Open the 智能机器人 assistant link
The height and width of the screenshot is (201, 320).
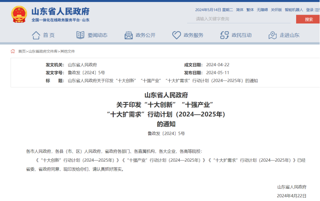pos(294,10)
